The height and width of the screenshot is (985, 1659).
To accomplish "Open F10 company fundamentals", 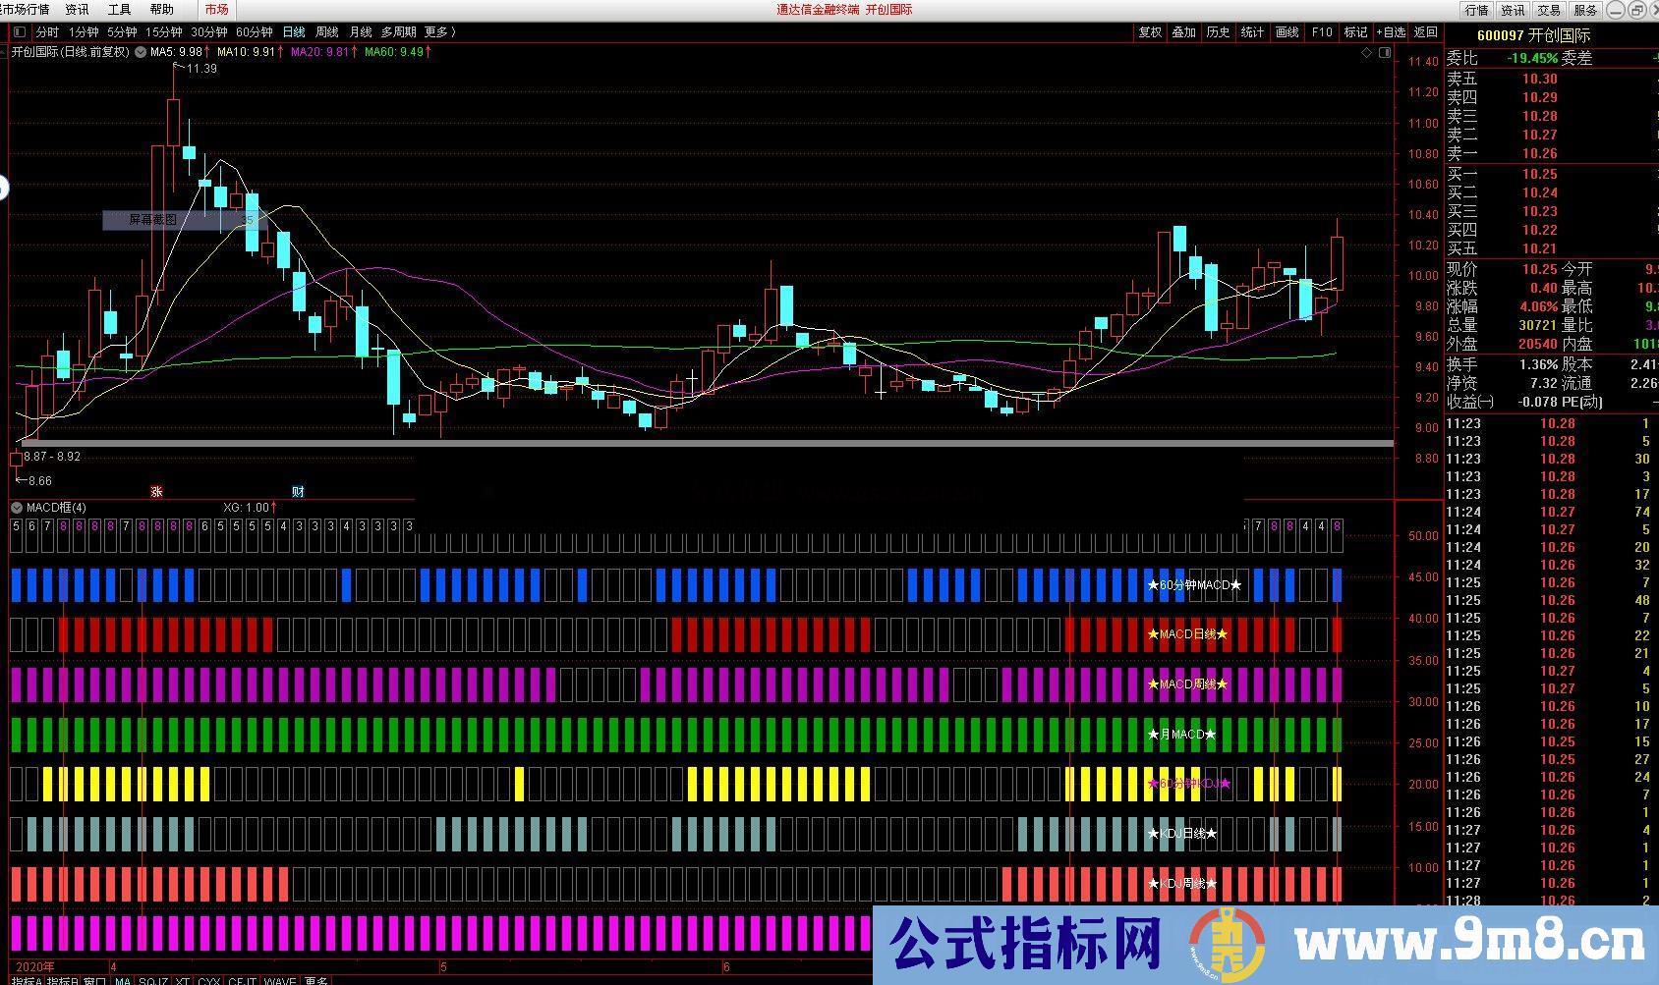I will coord(1320,31).
